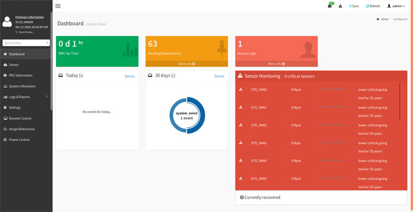Open the warning notifications triangle icon
This screenshot has height=212, width=413.
340,6
